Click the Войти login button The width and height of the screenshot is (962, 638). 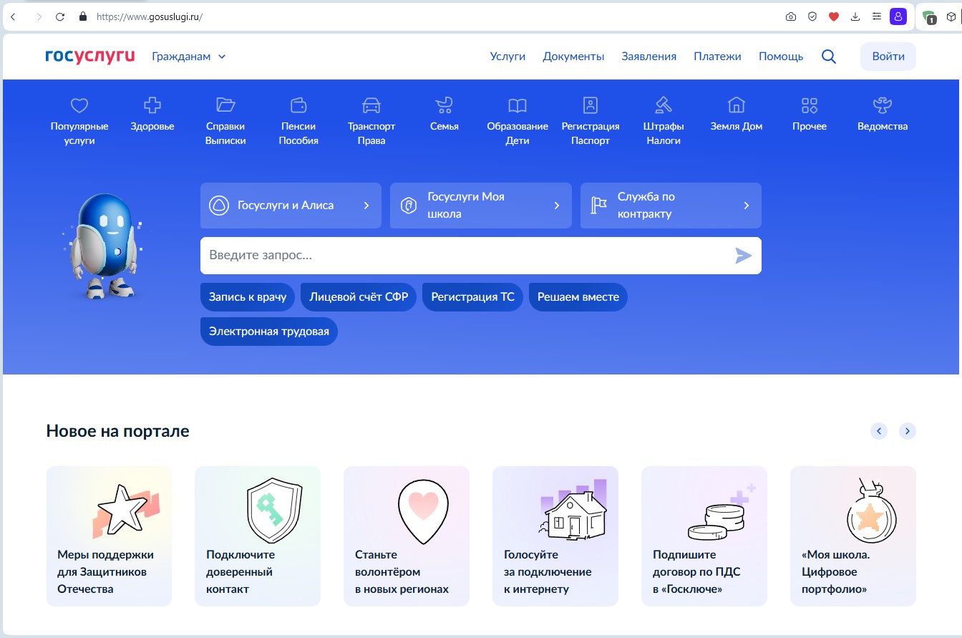click(x=888, y=57)
